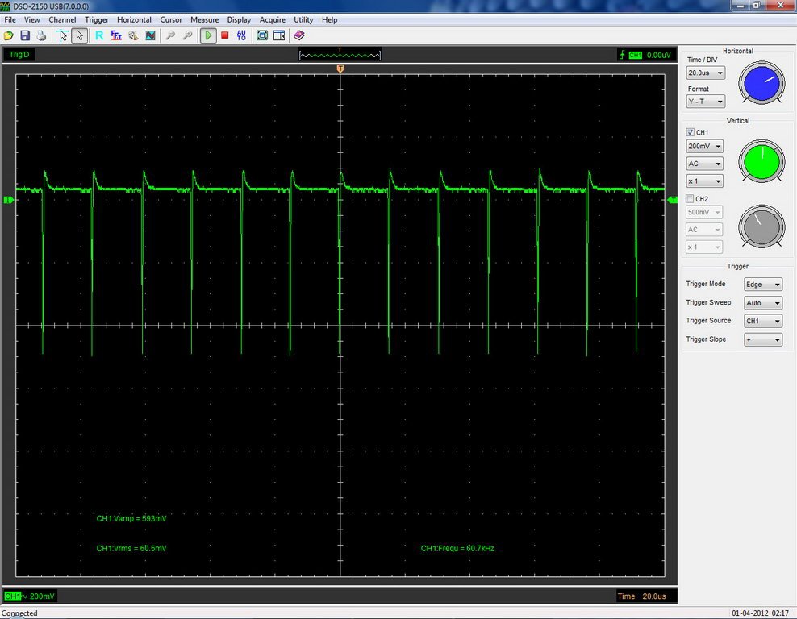The width and height of the screenshot is (797, 619).
Task: Turn the blue Horizontal knob
Action: coord(761,83)
